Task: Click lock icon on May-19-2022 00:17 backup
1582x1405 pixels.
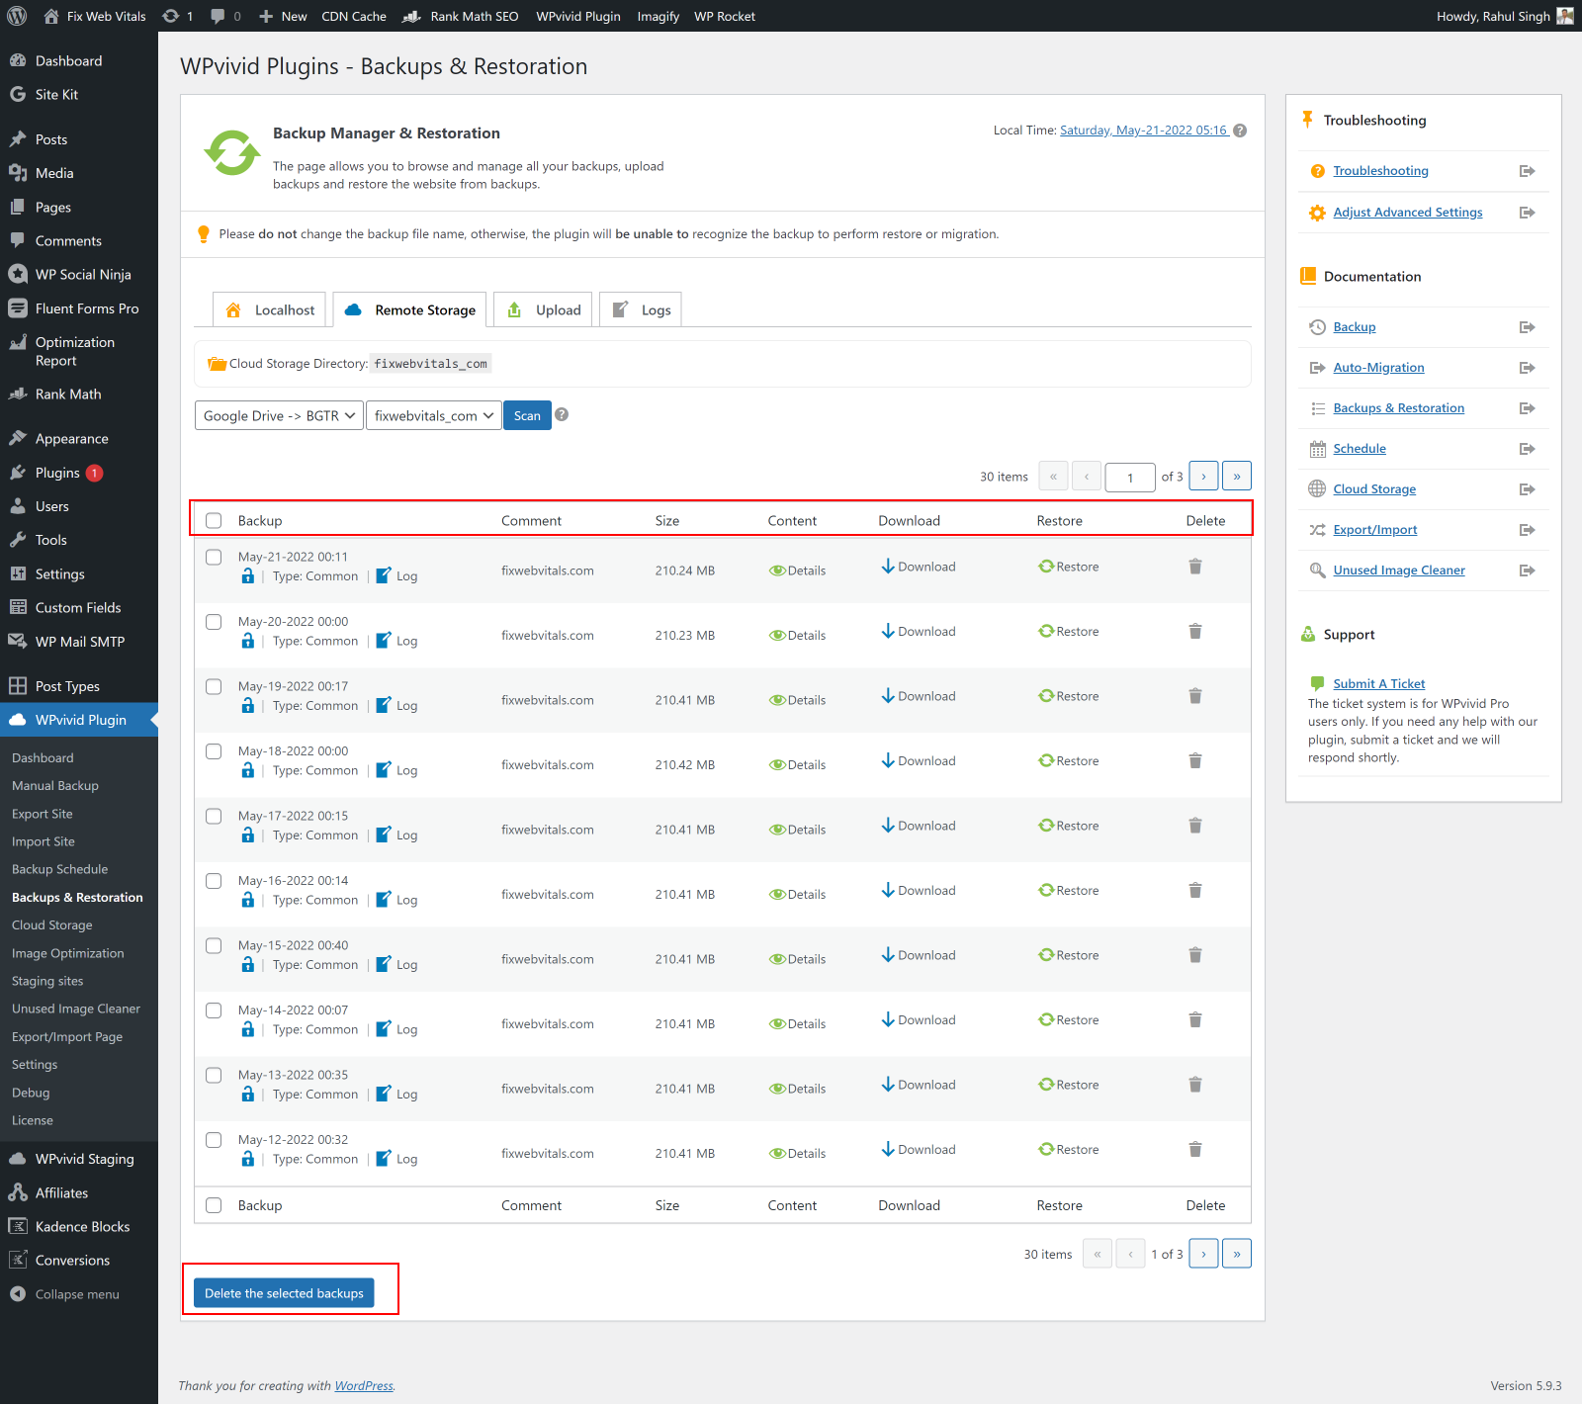Action: [248, 706]
